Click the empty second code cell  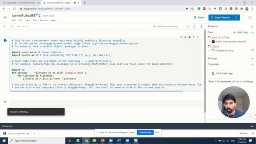pyautogui.click(x=106, y=104)
